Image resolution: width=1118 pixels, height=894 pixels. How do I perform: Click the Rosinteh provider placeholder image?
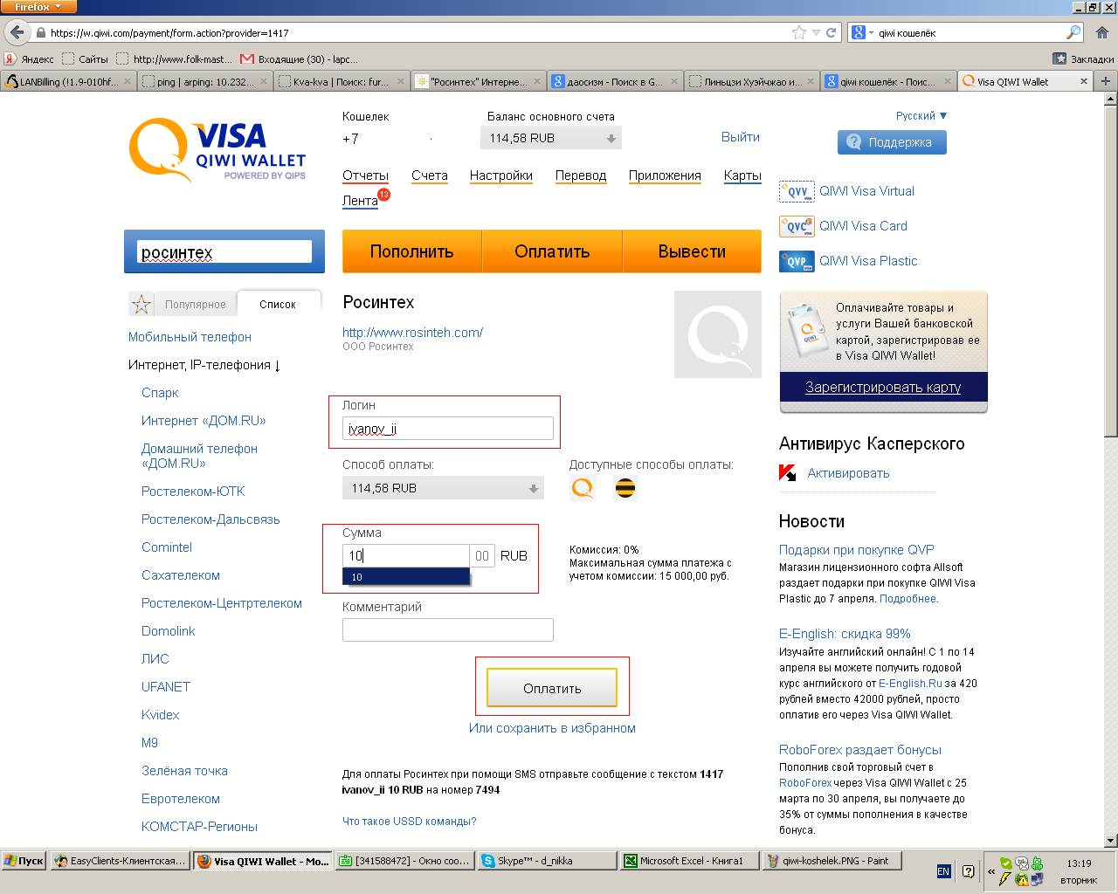[718, 334]
